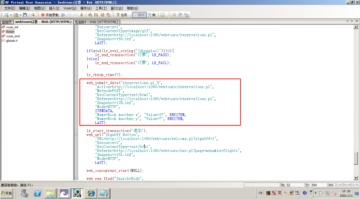Select vuser_init in the script tree
360x199 pixels.
(x=10, y=27)
